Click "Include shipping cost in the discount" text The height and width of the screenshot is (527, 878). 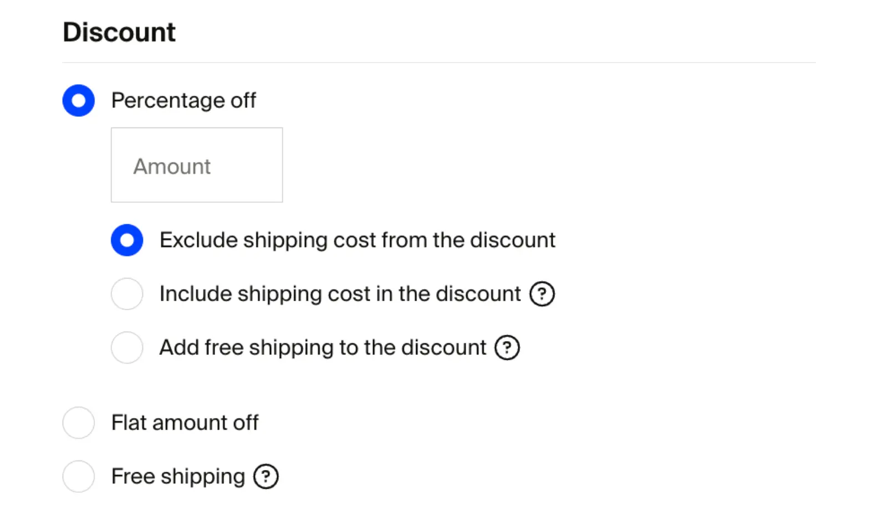point(340,294)
